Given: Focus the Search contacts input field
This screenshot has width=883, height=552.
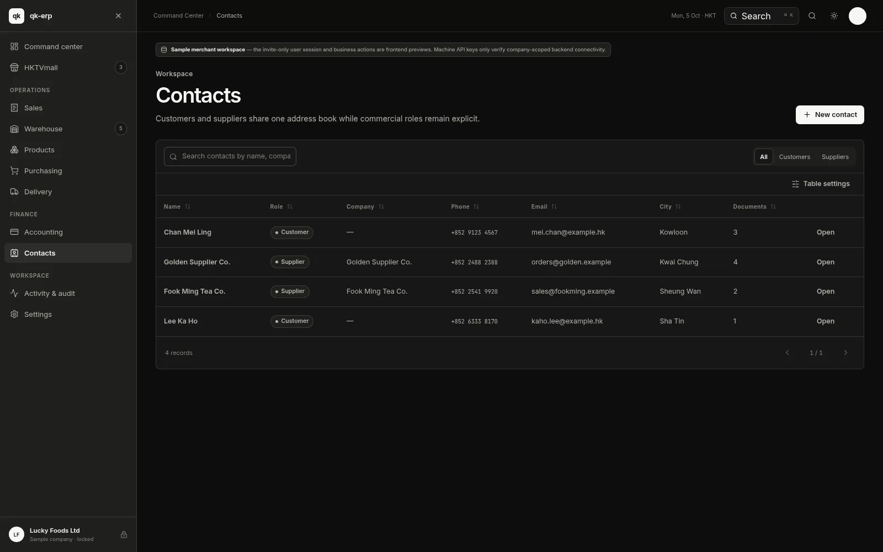Looking at the screenshot, I should pyautogui.click(x=230, y=156).
